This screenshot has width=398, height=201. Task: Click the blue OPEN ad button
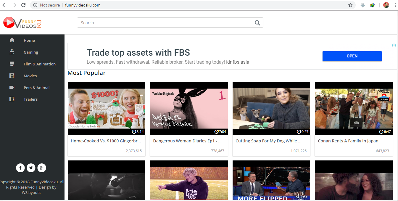352,56
